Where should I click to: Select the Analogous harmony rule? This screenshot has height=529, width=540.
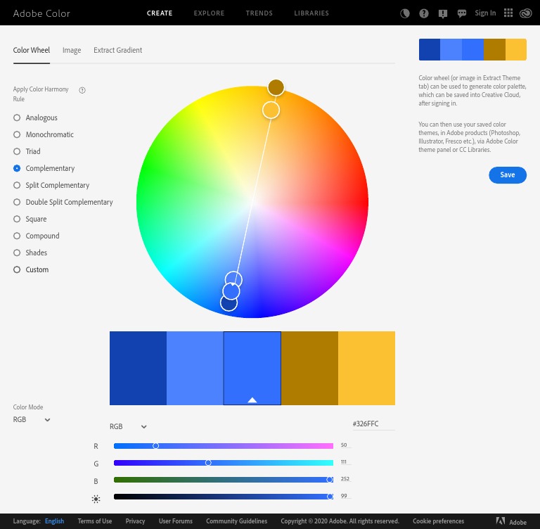click(x=17, y=117)
